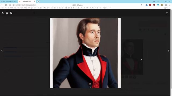
Task: Click the circular icon beside the back arrow
Action: click(x=6, y=5)
